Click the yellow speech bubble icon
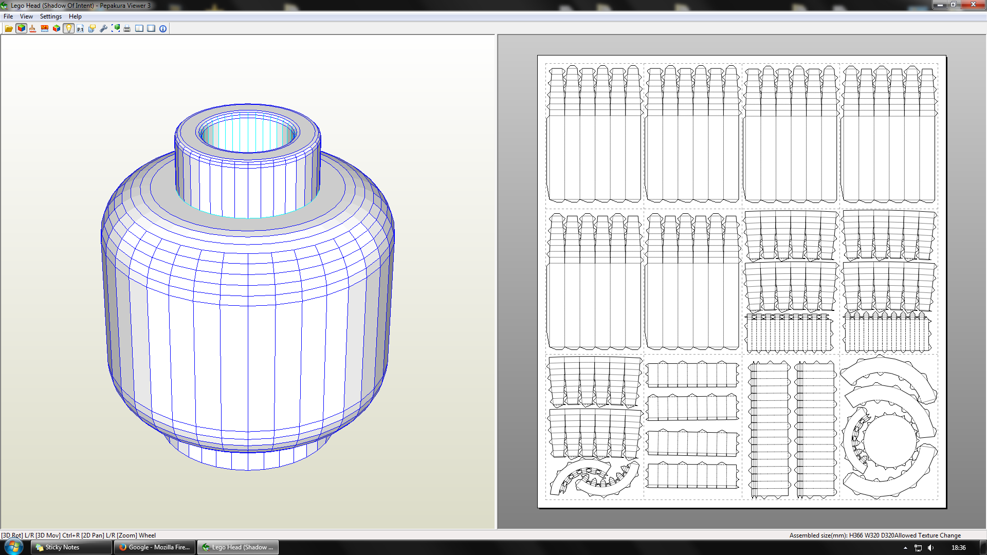 coord(92,29)
